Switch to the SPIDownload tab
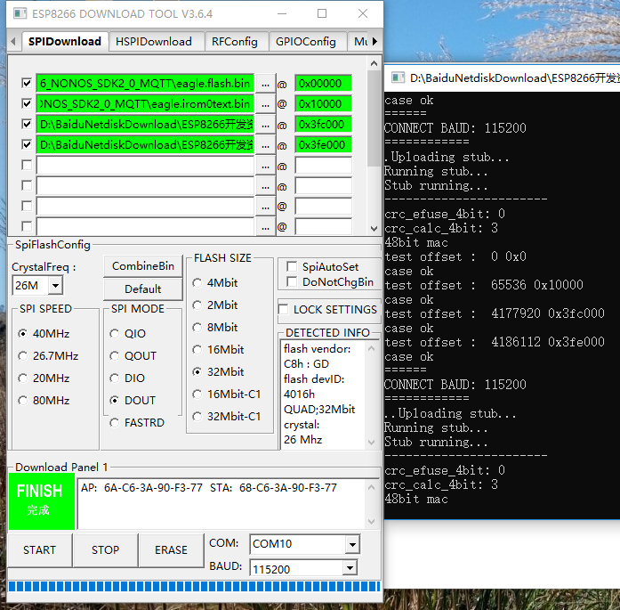The width and height of the screenshot is (620, 610). click(65, 42)
